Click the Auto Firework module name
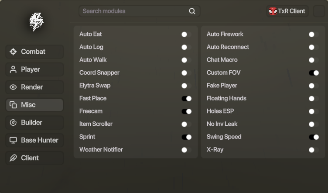Screen dimensions: 328x193 click(x=225, y=34)
